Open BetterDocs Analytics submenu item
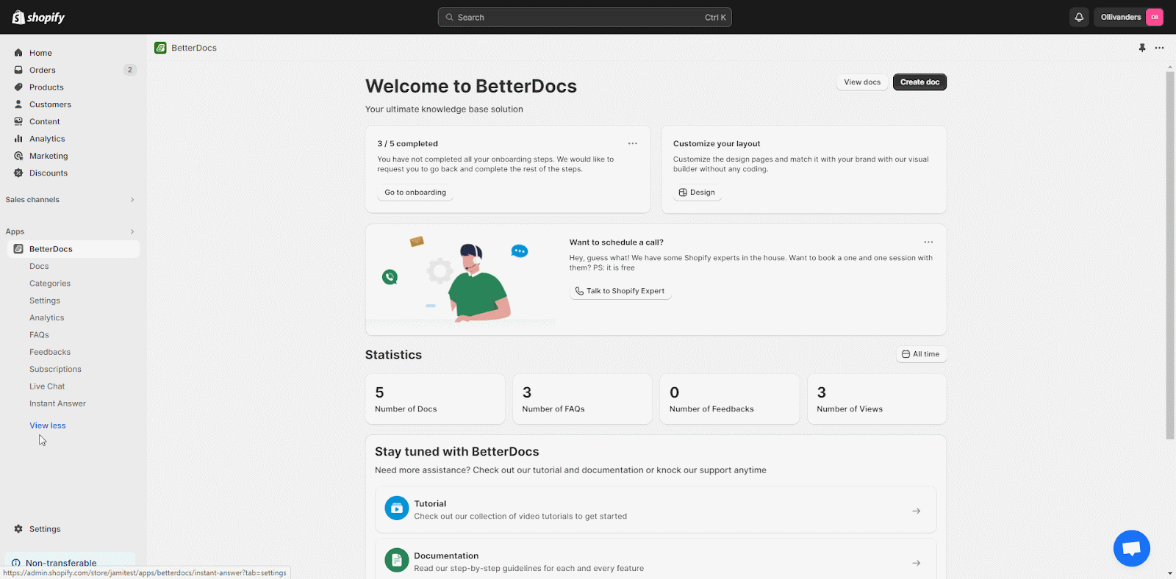Viewport: 1176px width, 579px height. click(x=47, y=317)
